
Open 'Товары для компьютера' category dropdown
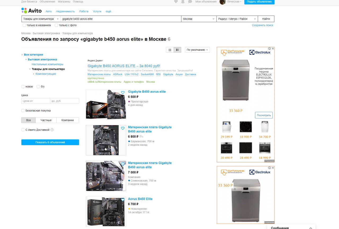[41, 19]
